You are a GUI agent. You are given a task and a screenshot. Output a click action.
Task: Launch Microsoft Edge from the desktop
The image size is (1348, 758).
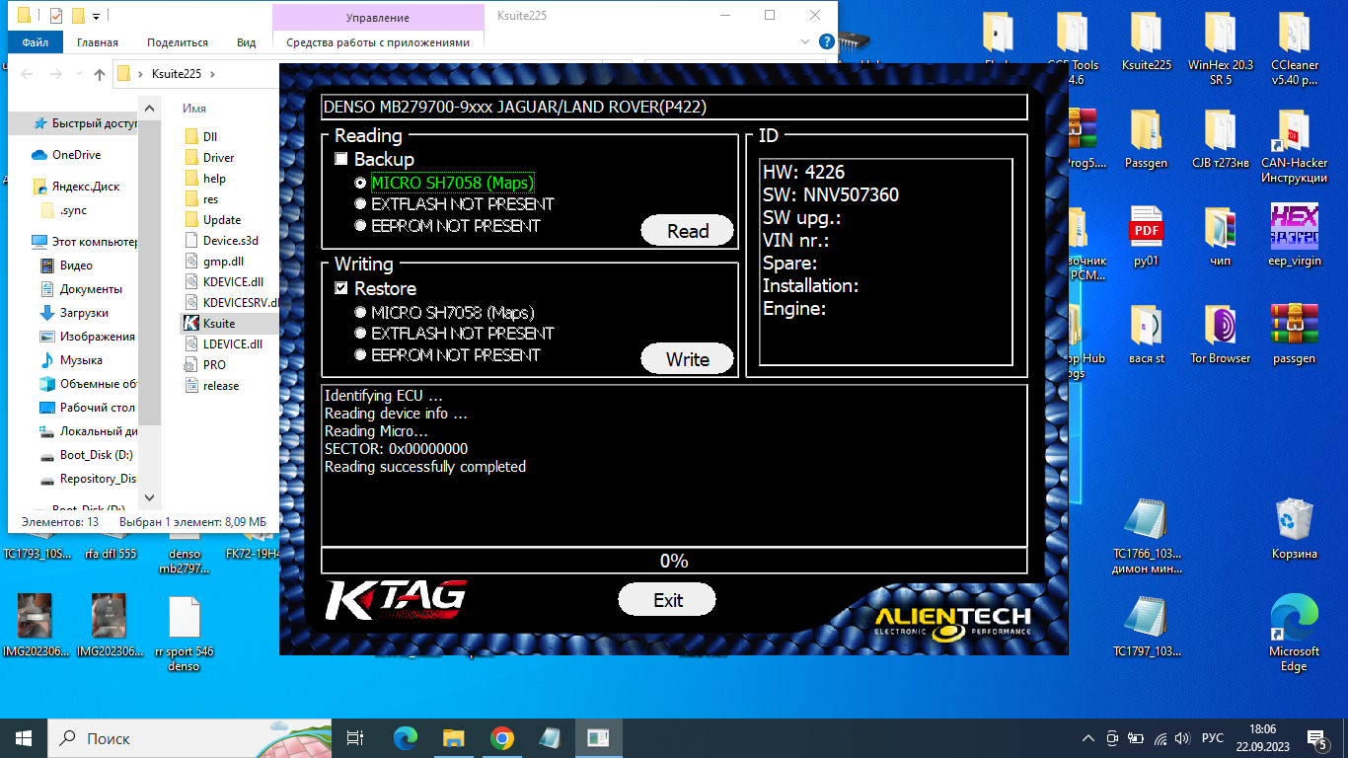pos(1294,618)
